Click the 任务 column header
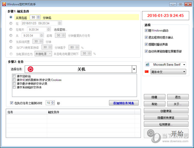Viewport: 194px width, 148px height. coord(27,112)
